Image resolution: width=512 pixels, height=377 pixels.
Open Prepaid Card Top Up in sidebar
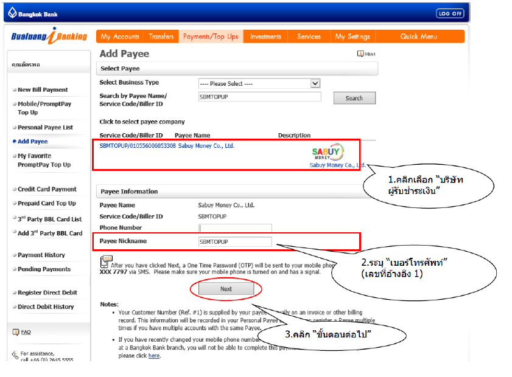[47, 203]
